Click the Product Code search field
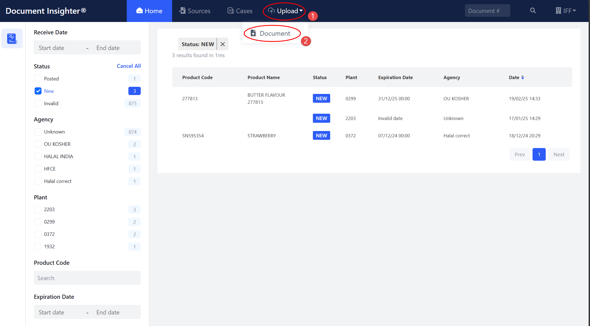 pos(87,278)
